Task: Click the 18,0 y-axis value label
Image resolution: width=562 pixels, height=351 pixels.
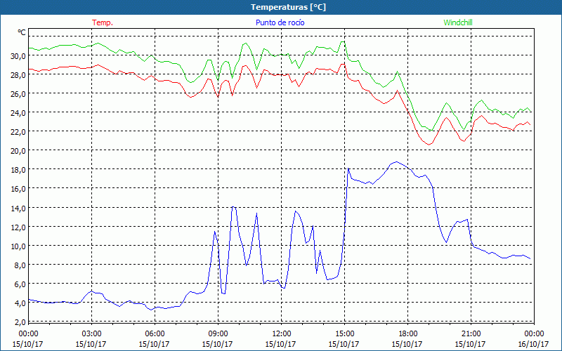Action: pos(18,169)
